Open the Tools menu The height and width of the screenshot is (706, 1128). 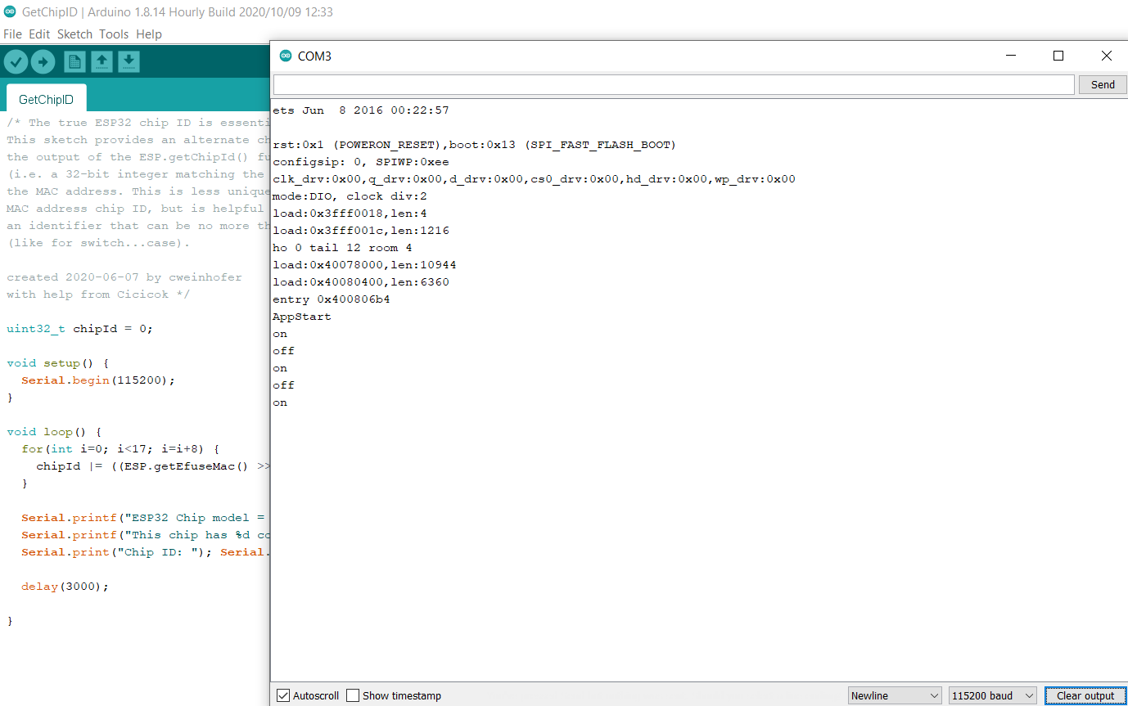[x=114, y=34]
